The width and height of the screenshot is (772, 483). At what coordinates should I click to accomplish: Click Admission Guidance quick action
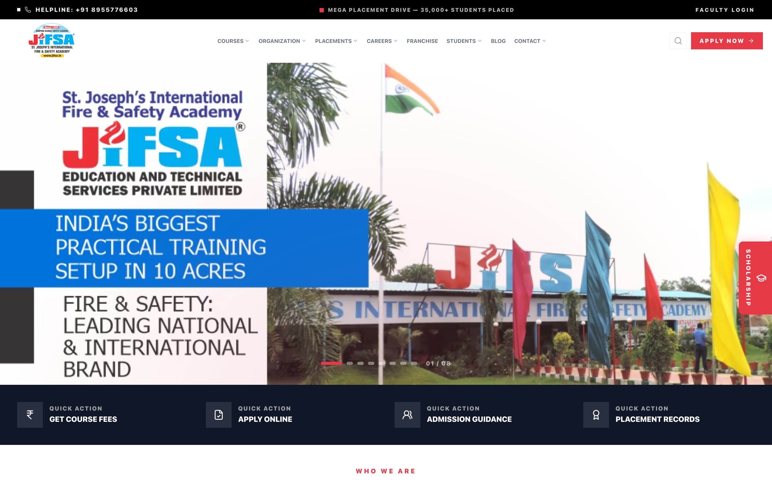[453, 415]
